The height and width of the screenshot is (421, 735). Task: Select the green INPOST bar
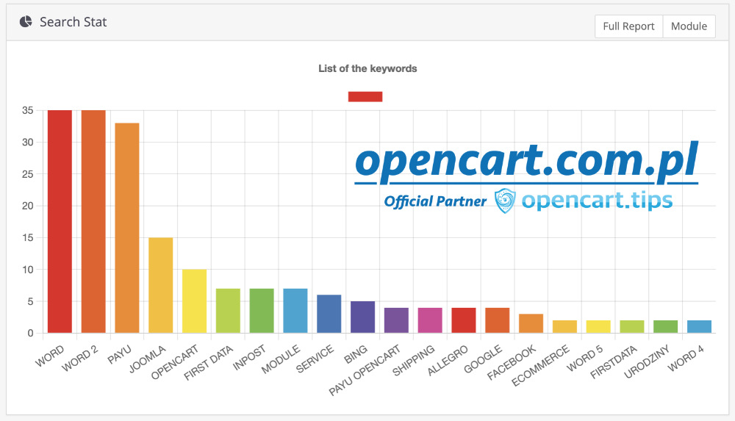262,310
